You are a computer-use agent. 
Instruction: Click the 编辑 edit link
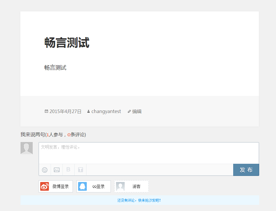pos(137,111)
